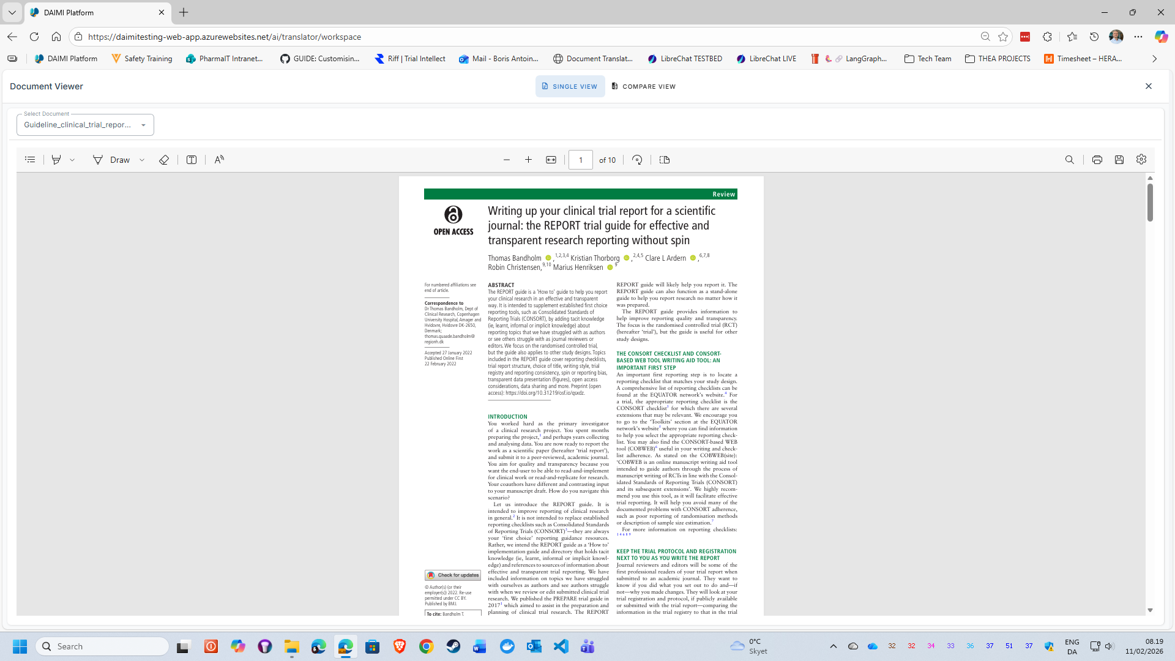Print the clinical trial report PDF
The height and width of the screenshot is (661, 1175).
pyautogui.click(x=1097, y=160)
